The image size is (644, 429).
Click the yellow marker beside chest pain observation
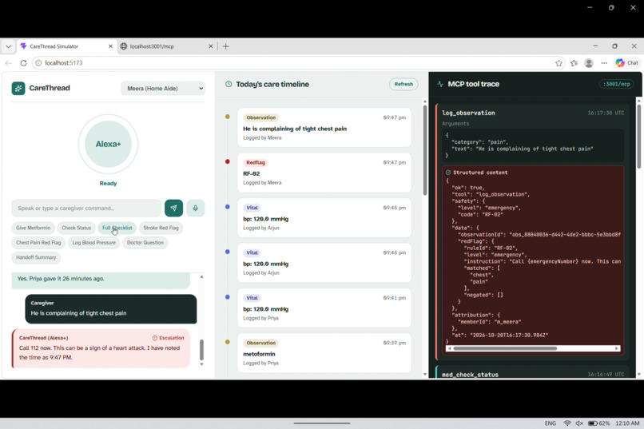click(228, 117)
